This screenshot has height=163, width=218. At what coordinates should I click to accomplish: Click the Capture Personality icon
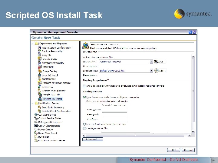pos(39,51)
